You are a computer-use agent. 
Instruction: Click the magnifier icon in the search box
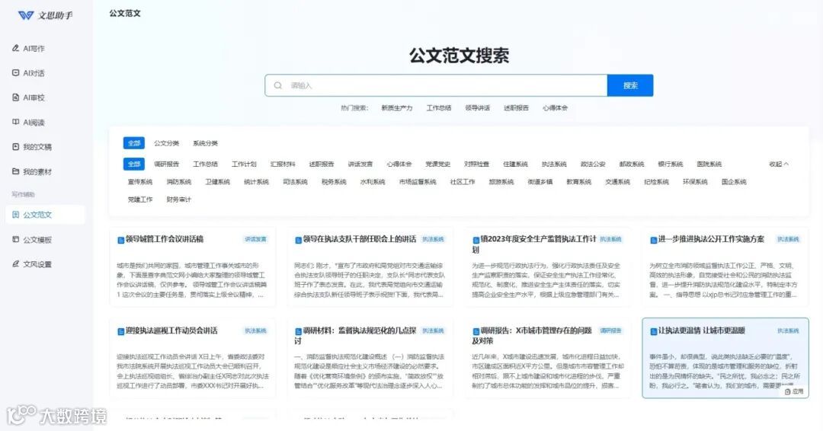pos(278,85)
